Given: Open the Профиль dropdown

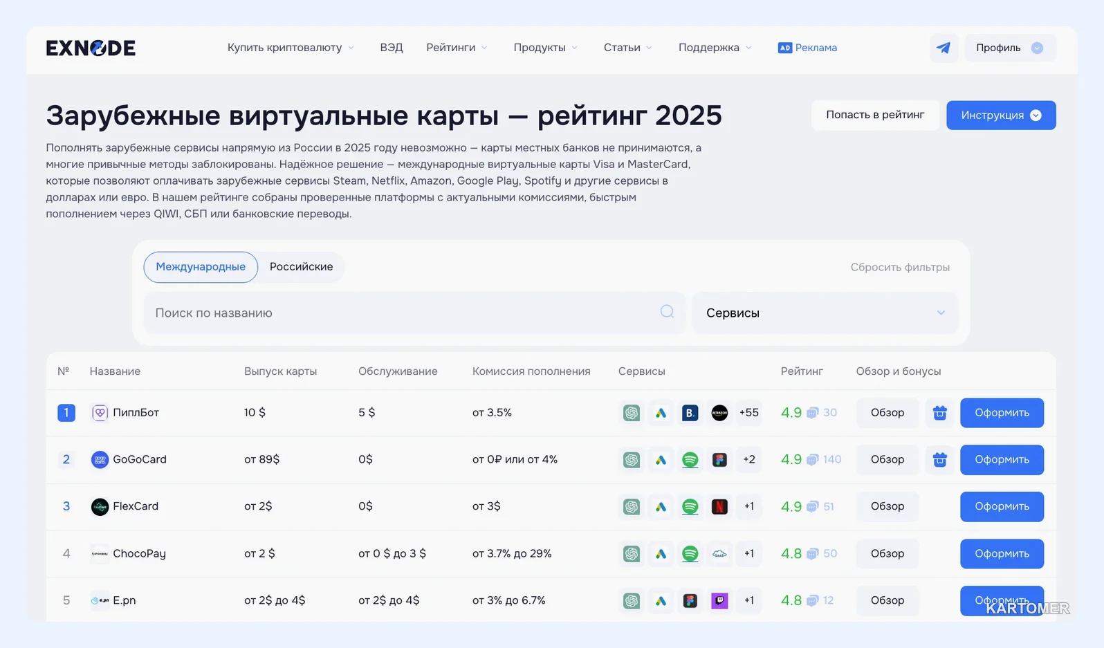Looking at the screenshot, I should pos(1010,48).
